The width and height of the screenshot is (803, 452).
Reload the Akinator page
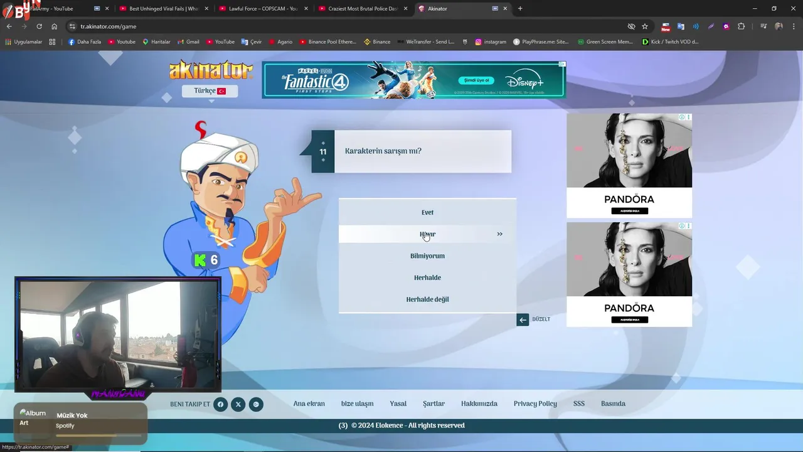(39, 26)
